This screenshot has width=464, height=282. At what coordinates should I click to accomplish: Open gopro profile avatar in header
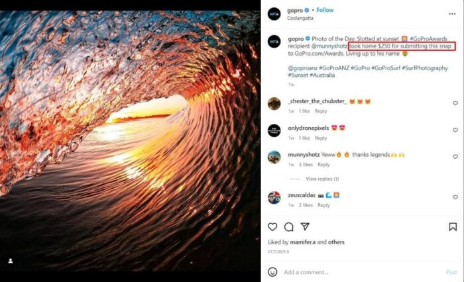coord(274,14)
